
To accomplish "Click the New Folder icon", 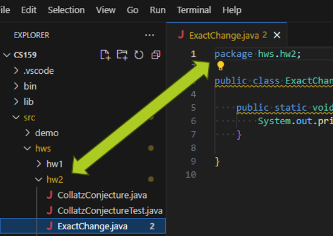I will point(122,55).
